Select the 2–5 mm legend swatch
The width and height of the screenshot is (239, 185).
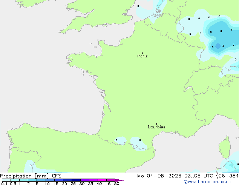[32, 180]
